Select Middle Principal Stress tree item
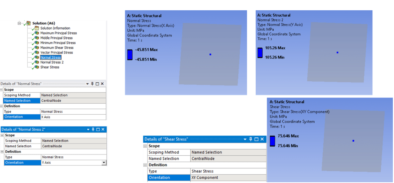This screenshot has width=394, height=183. pos(56,38)
